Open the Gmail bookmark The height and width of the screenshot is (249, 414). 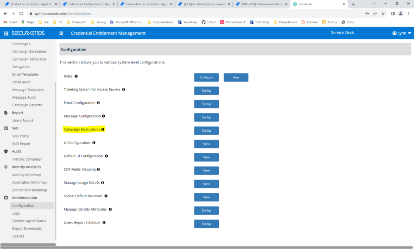click(10, 22)
